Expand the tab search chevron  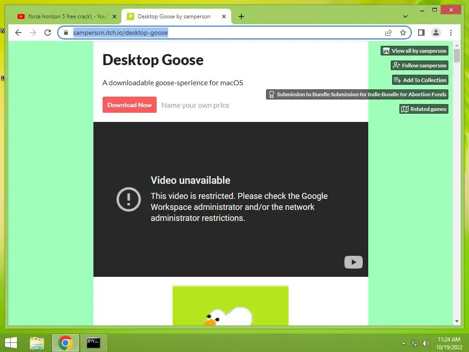pyautogui.click(x=405, y=16)
